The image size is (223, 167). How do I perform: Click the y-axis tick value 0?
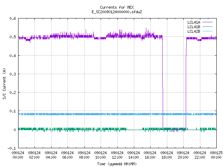tap(15, 130)
